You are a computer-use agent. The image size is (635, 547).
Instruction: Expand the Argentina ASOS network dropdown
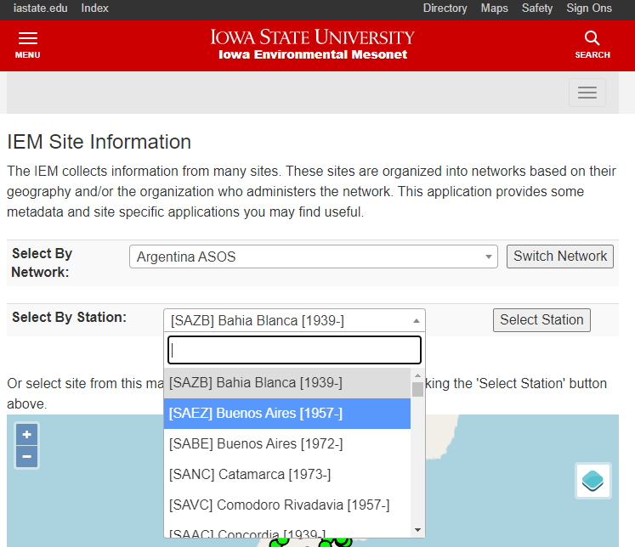pyautogui.click(x=314, y=257)
